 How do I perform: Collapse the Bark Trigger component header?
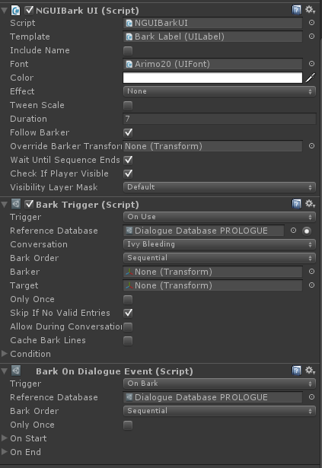click(x=4, y=205)
